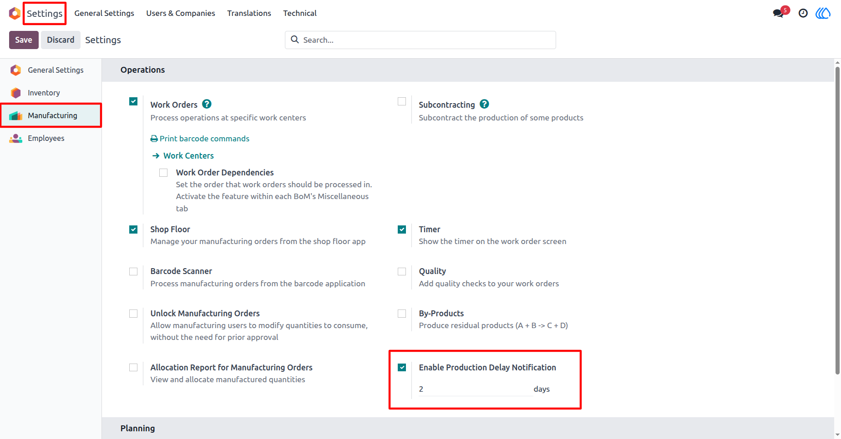
Task: Uncheck Enable Production Delay Notification
Action: [x=402, y=367]
